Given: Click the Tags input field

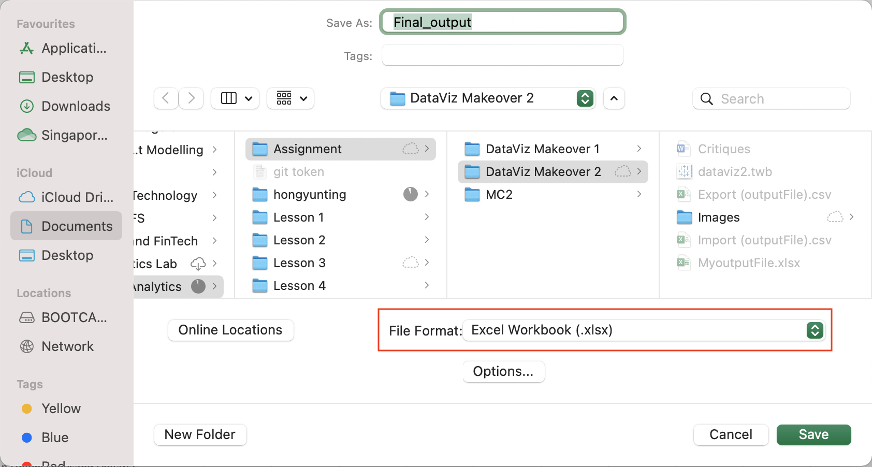Looking at the screenshot, I should [502, 55].
